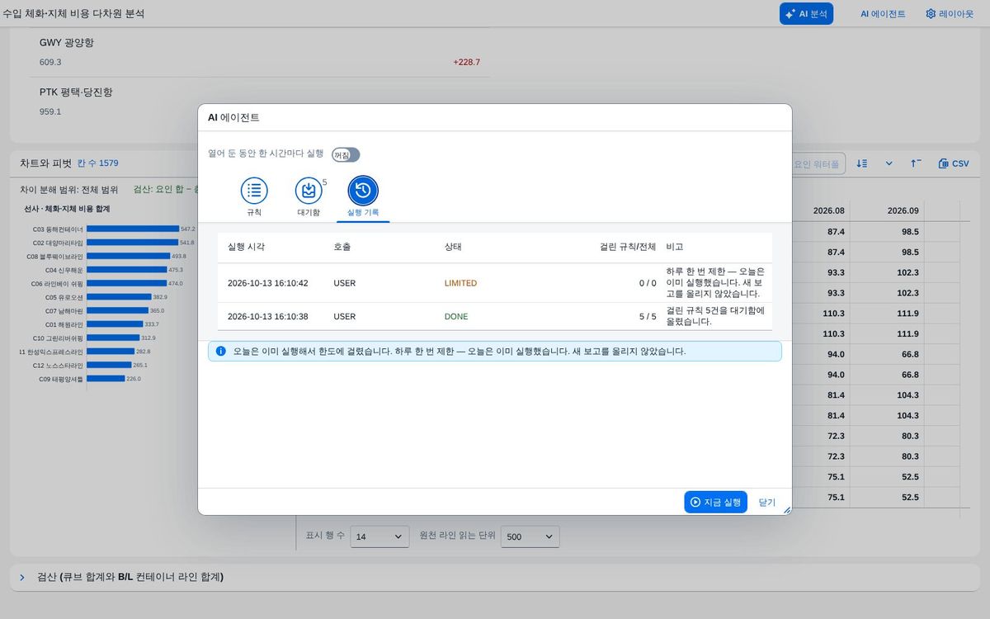Click the C02 대양마리타임 chart bar
Viewport: 990px width, 619px height.
(x=132, y=243)
